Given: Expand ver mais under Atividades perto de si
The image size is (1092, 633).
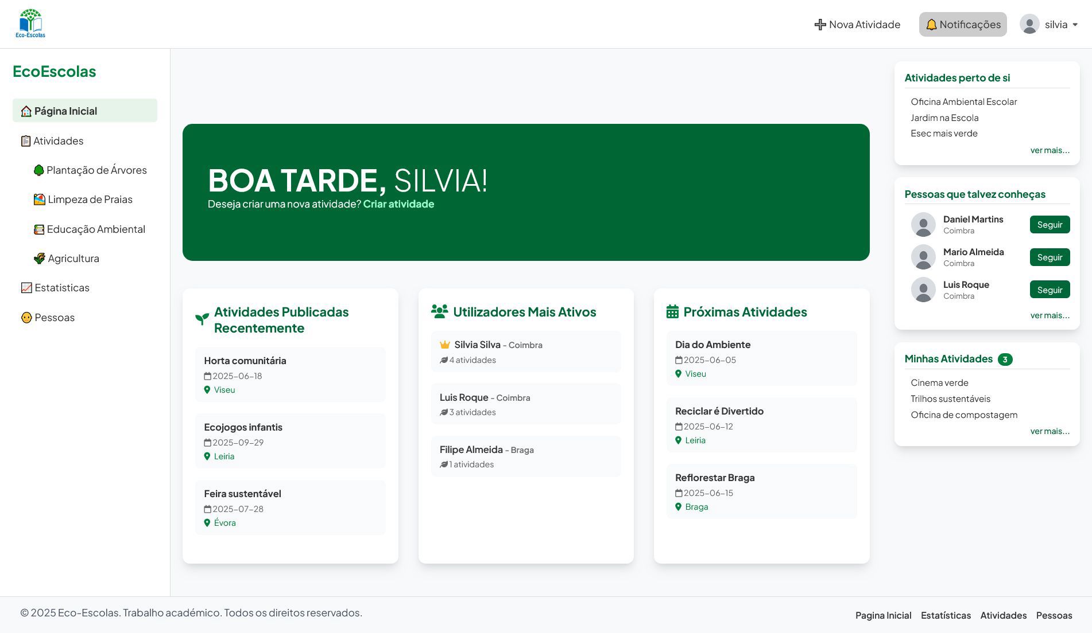Looking at the screenshot, I should tap(1050, 150).
